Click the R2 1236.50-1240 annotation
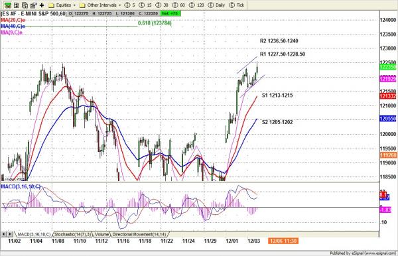The width and height of the screenshot is (398, 256). tap(279, 41)
